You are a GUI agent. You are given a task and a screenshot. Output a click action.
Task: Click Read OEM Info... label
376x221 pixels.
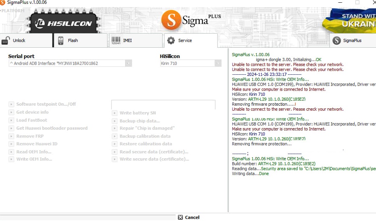click(34, 152)
